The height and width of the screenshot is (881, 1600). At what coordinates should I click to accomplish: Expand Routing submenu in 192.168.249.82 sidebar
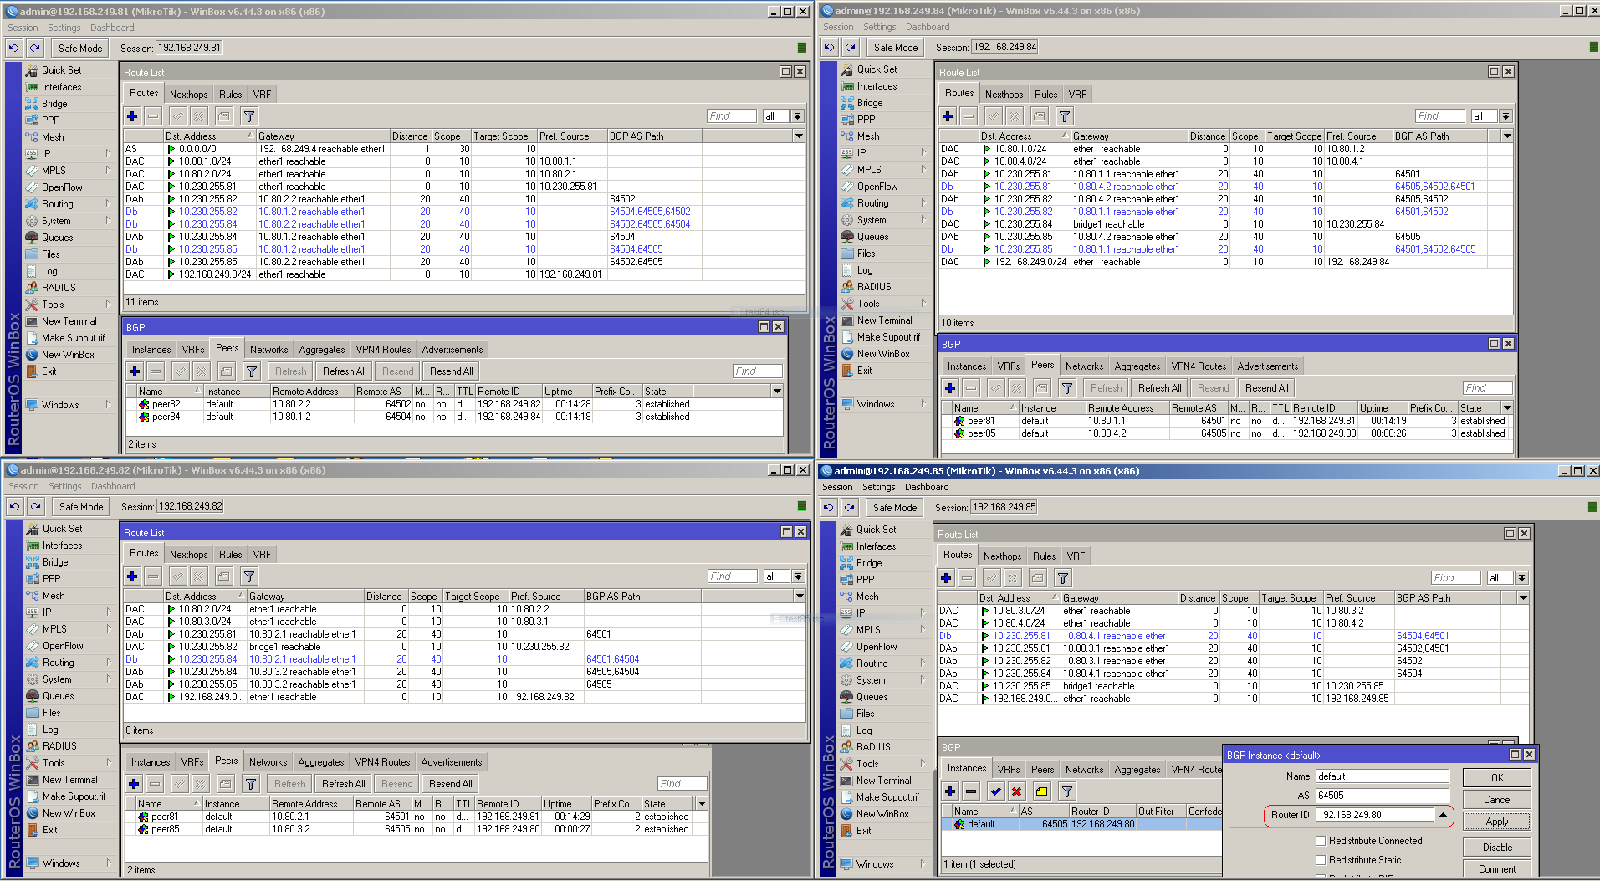point(59,663)
